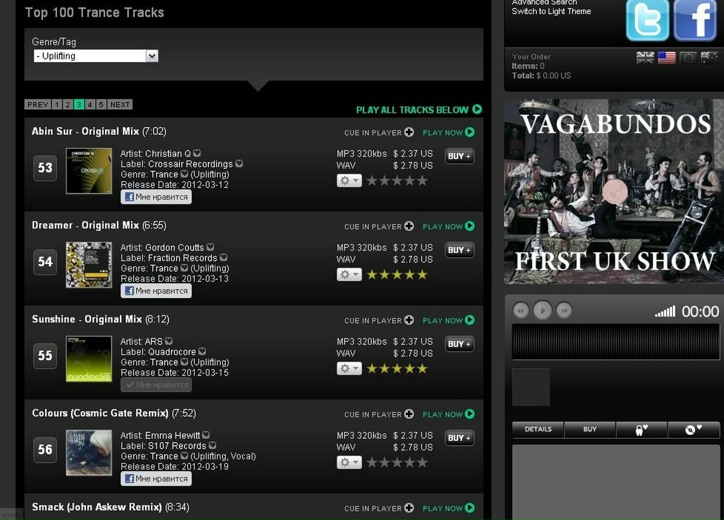
Task: Click Switch to Light Theme link
Action: [x=551, y=12]
